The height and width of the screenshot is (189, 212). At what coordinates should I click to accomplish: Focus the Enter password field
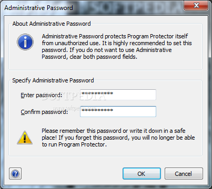click(x=118, y=94)
